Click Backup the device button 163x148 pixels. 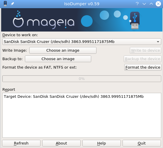[x=142, y=59]
